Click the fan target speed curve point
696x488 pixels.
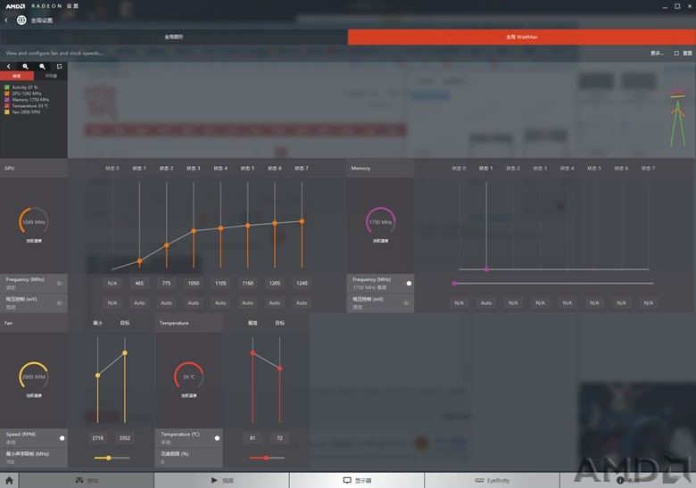[125, 352]
